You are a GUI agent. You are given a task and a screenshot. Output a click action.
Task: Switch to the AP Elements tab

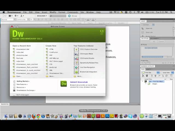[x=154, y=38]
